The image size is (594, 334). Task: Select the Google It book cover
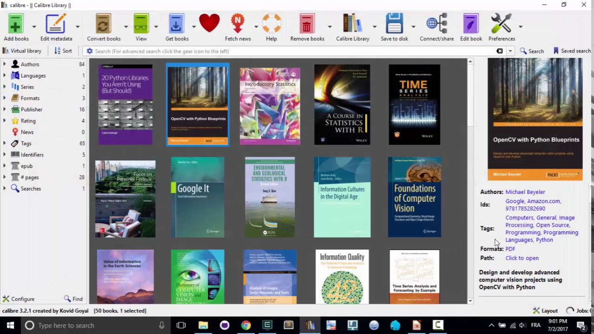[x=197, y=197]
